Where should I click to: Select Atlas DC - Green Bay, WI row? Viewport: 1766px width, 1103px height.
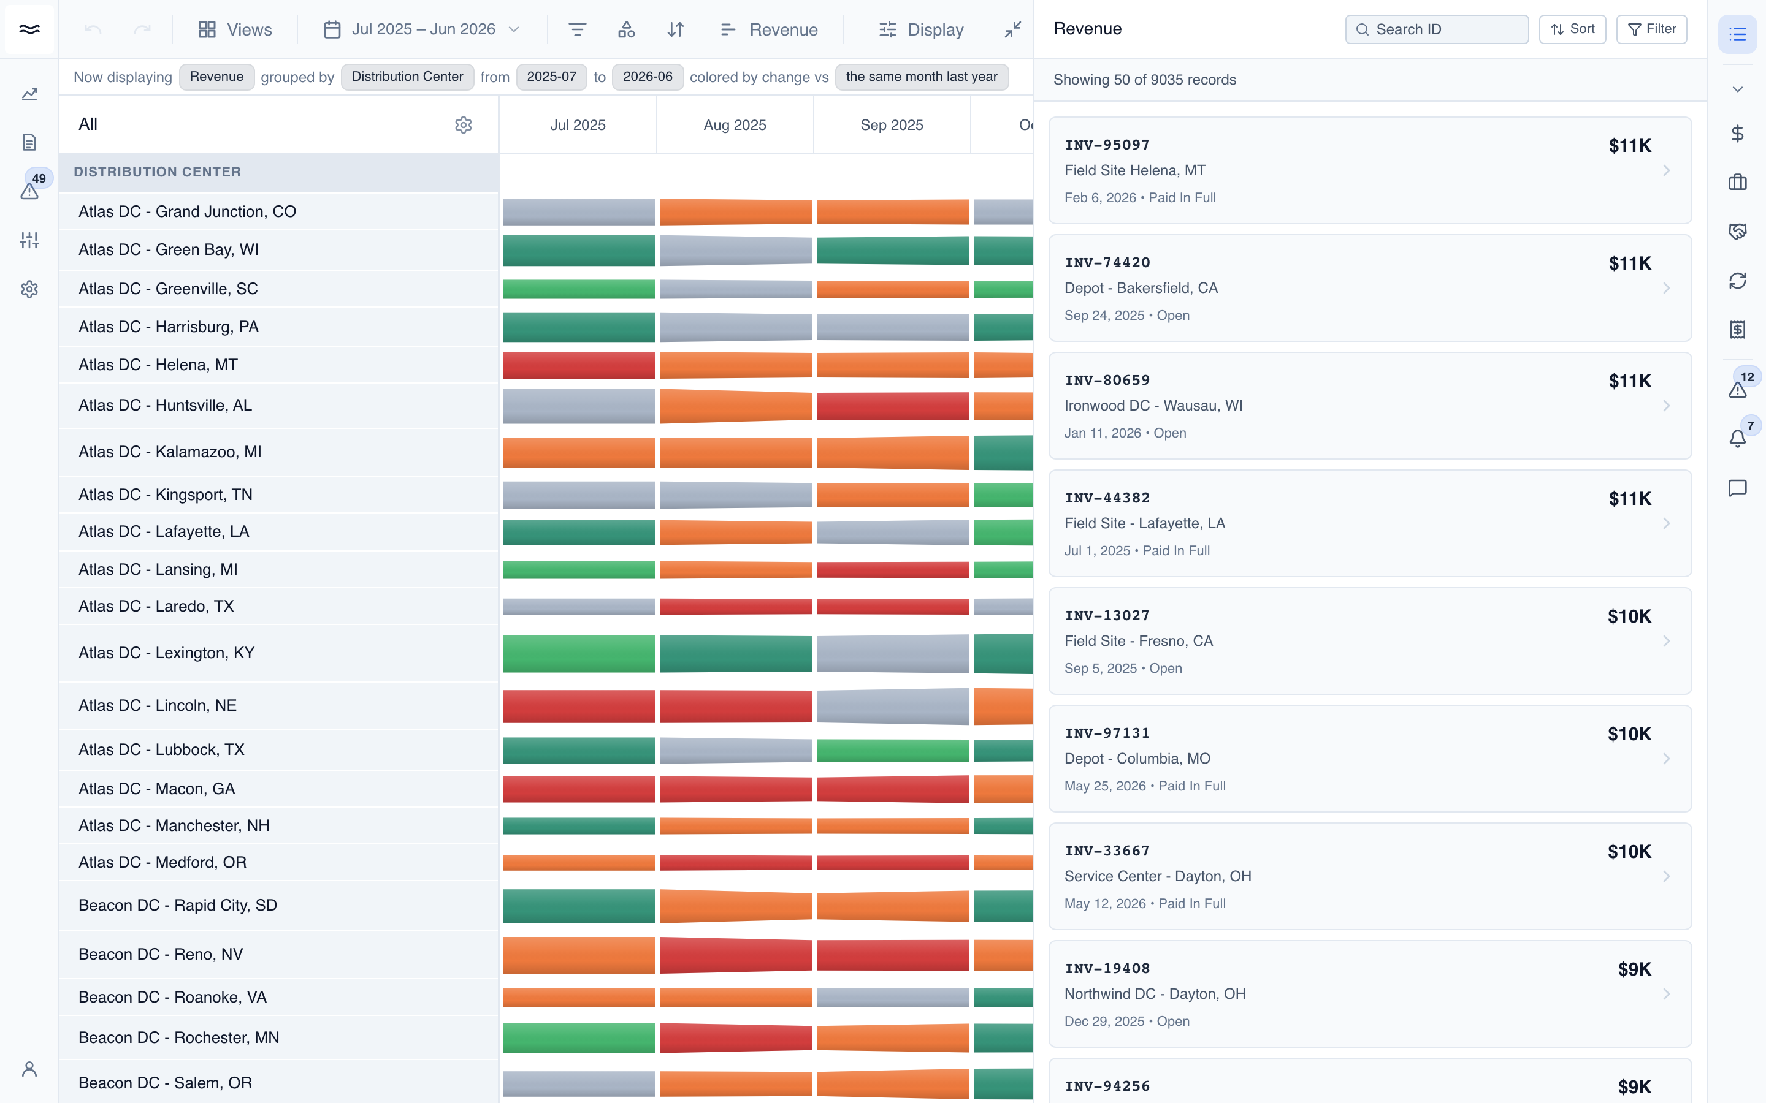pos(278,250)
